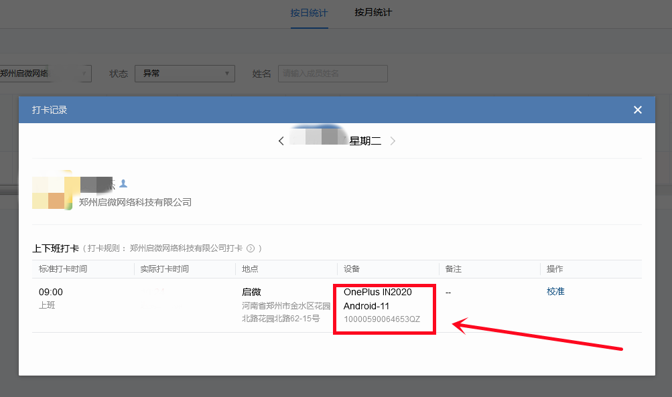The image size is (672, 397).
Task: Click the 实际打卡时间 column header
Action: point(165,269)
